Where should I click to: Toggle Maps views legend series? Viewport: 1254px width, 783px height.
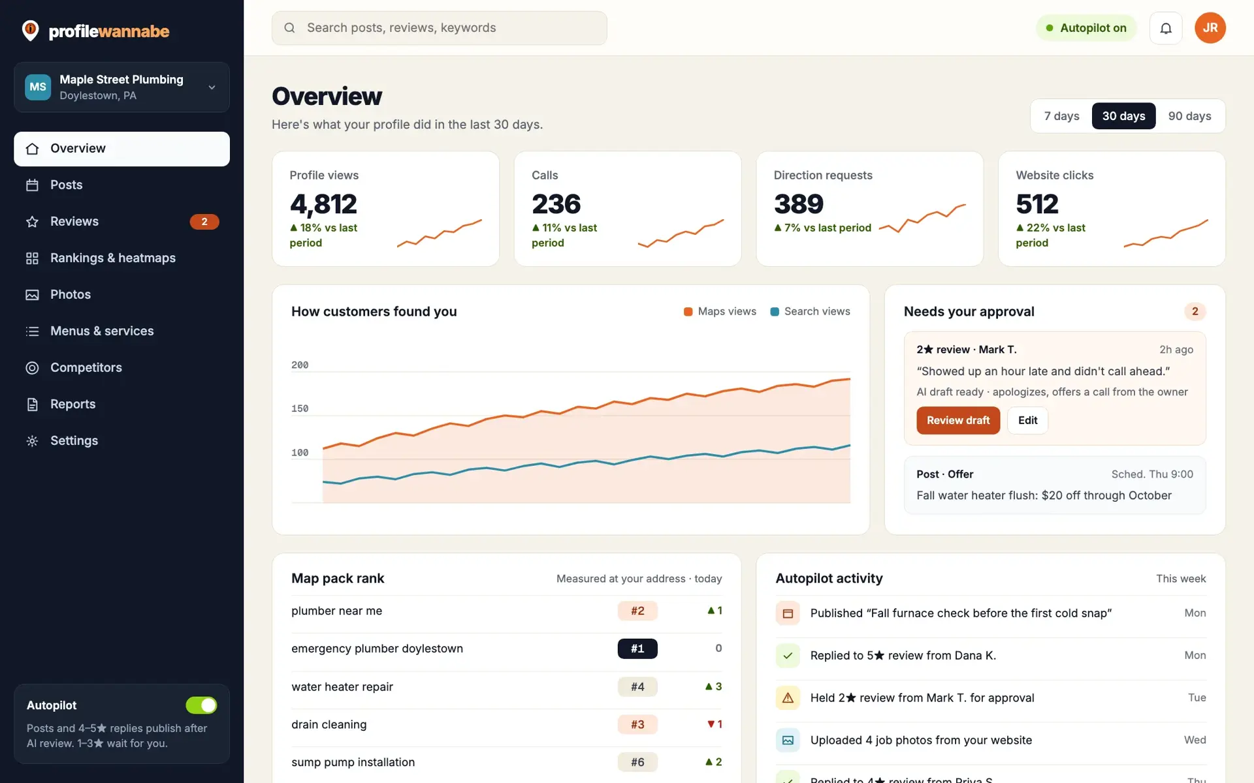[720, 311]
